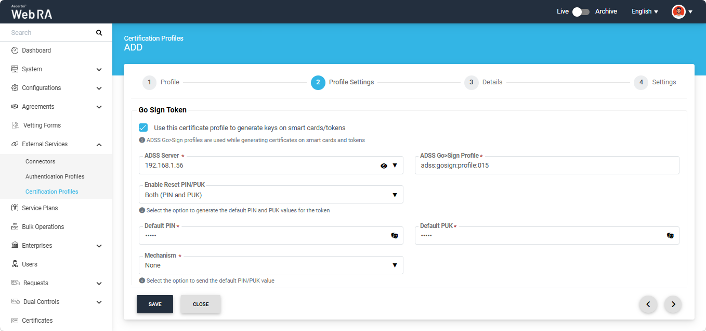Click the CLOSE button
Screen dimensions: 706x331
click(201, 304)
